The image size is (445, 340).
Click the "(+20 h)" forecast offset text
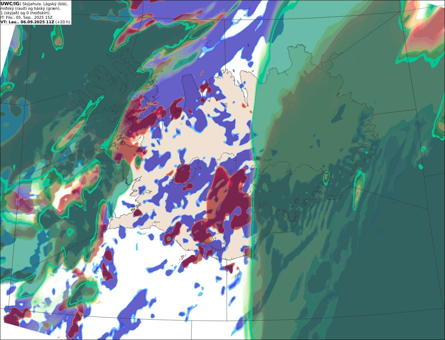click(x=63, y=22)
